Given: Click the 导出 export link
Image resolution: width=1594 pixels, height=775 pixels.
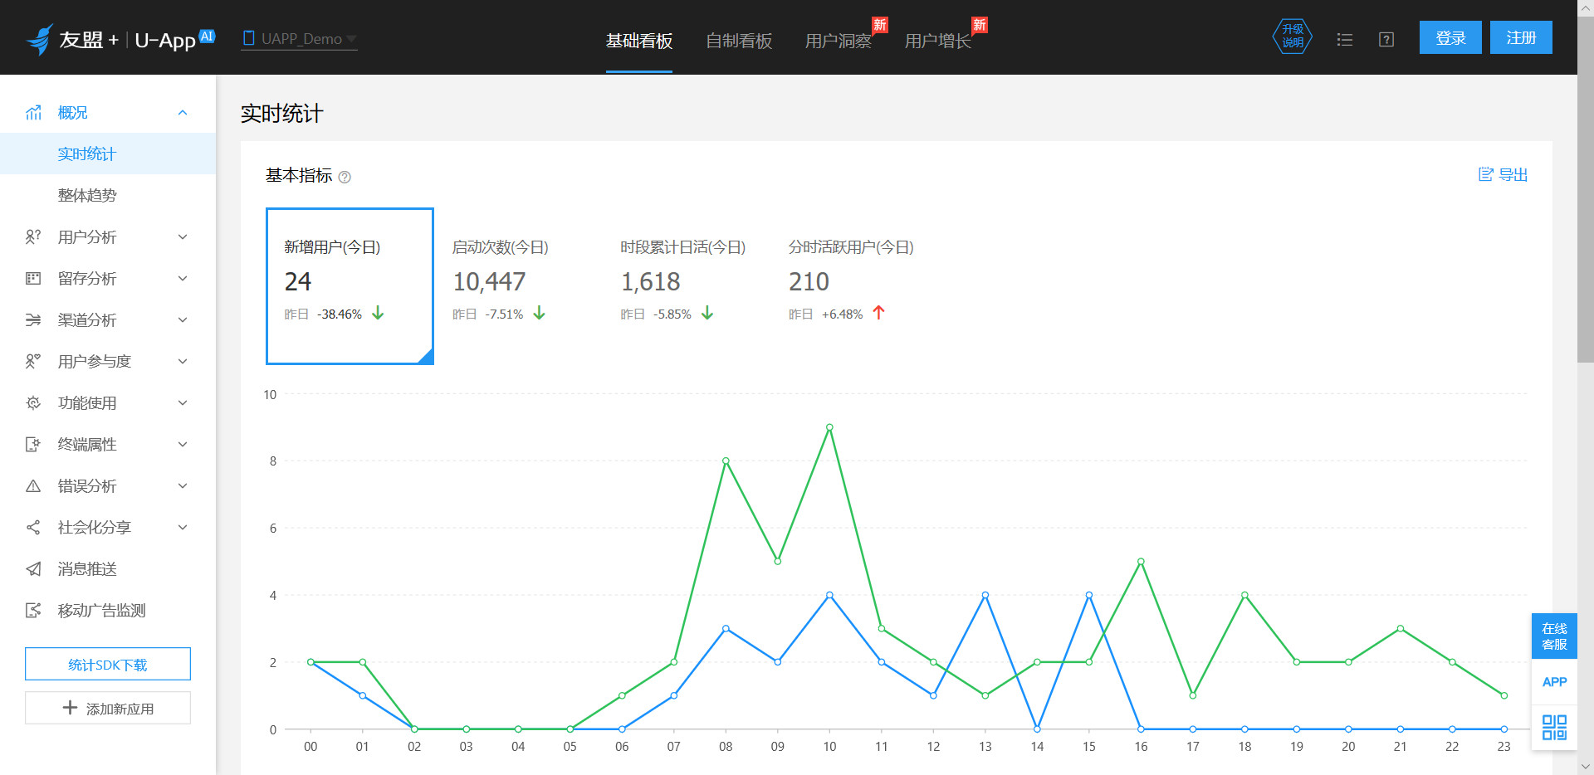Looking at the screenshot, I should pyautogui.click(x=1503, y=174).
